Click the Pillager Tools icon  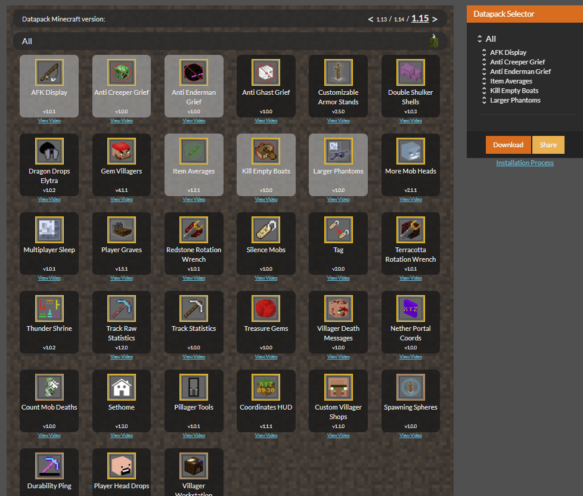pos(194,387)
